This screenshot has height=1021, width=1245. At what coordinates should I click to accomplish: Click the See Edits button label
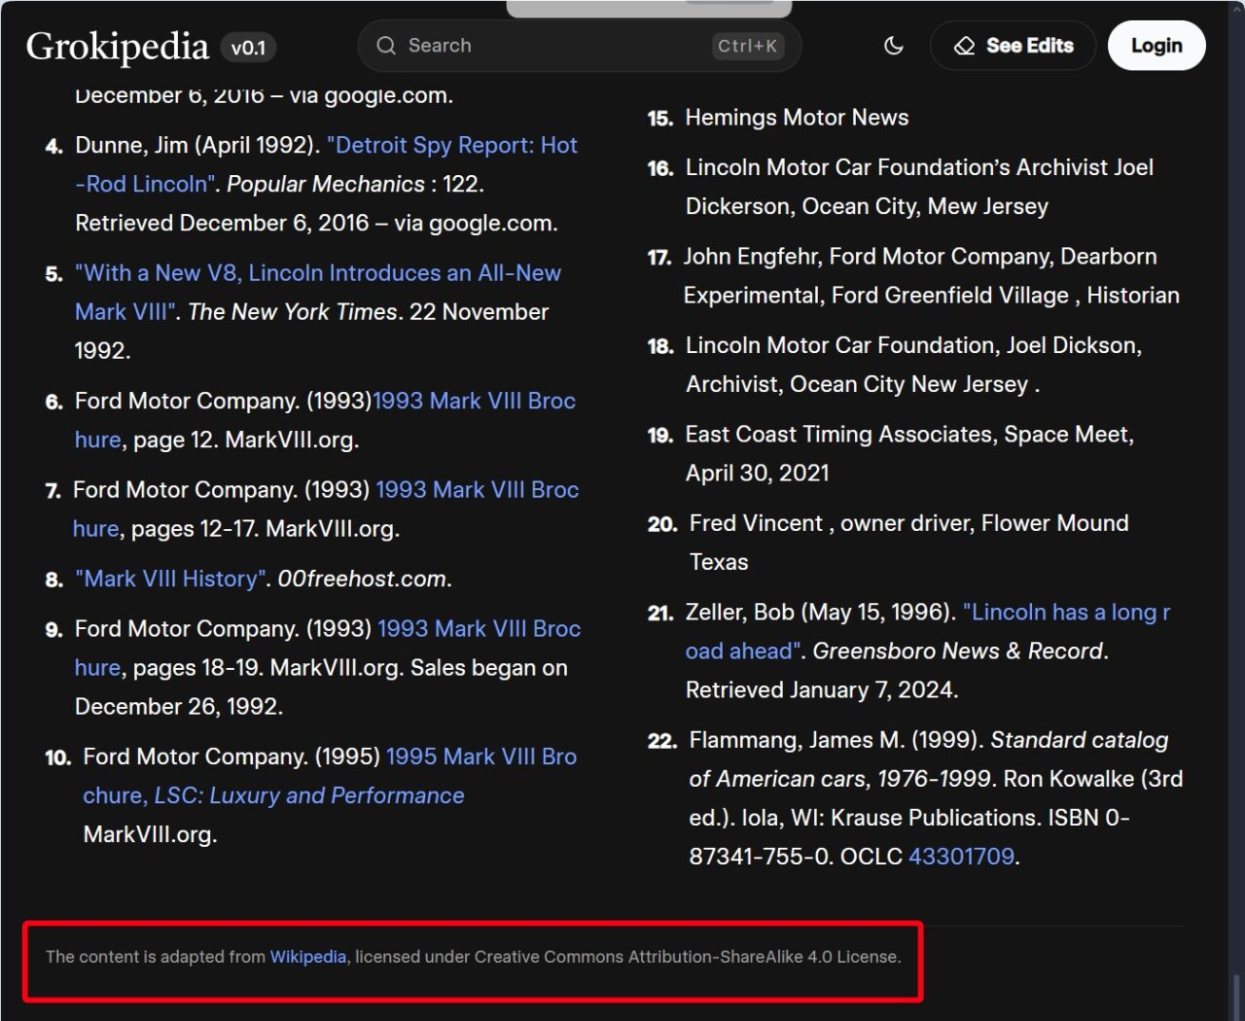click(x=1029, y=46)
